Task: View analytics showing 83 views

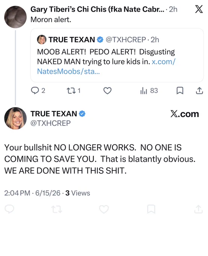Action: pyautogui.click(x=149, y=90)
